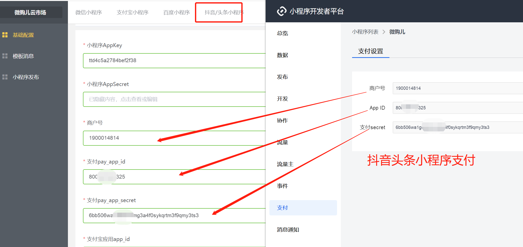This screenshot has width=523, height=247.
Task: Click the 支付pay_app_secret input field
Action: 174,215
